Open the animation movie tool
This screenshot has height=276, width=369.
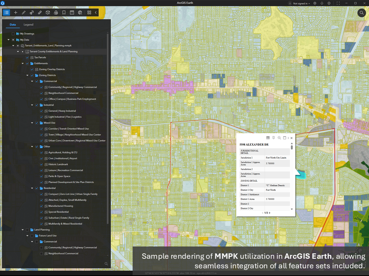72,12
